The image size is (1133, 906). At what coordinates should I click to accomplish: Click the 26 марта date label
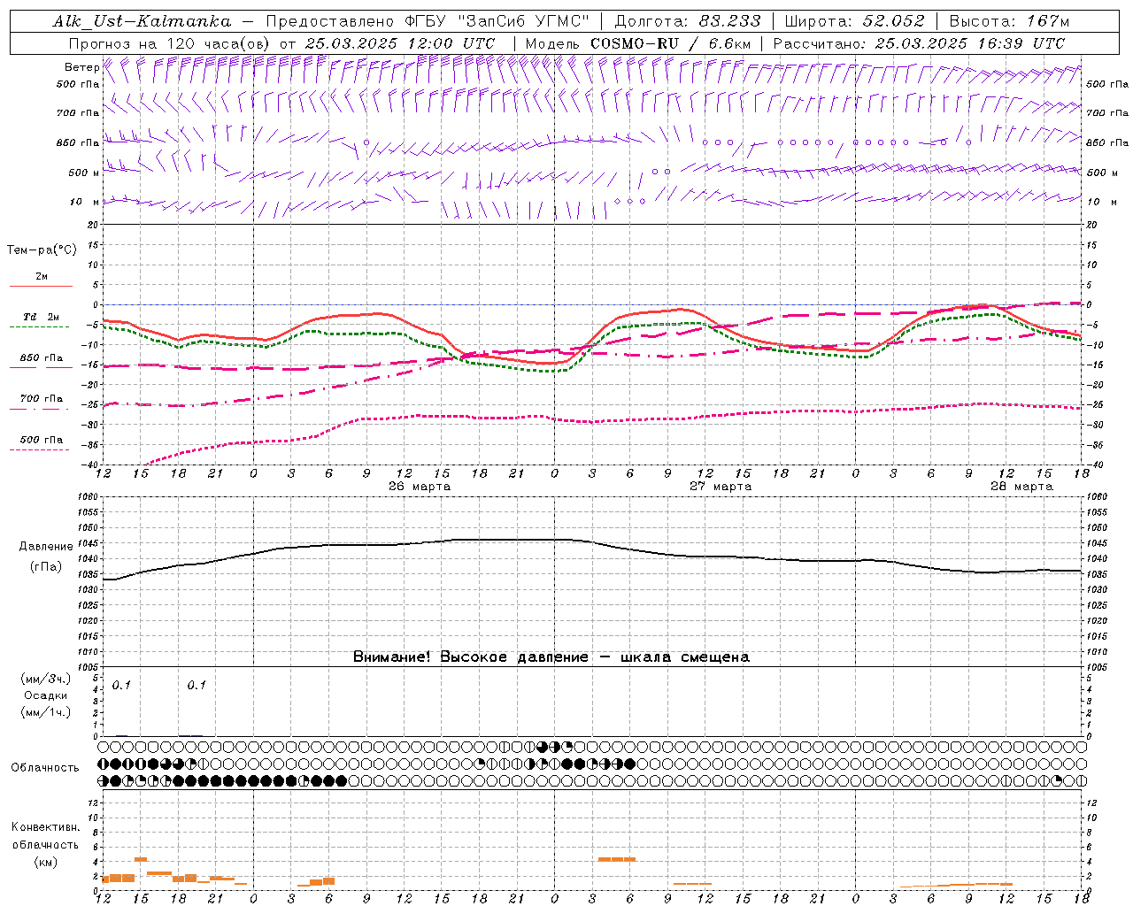[x=420, y=487]
